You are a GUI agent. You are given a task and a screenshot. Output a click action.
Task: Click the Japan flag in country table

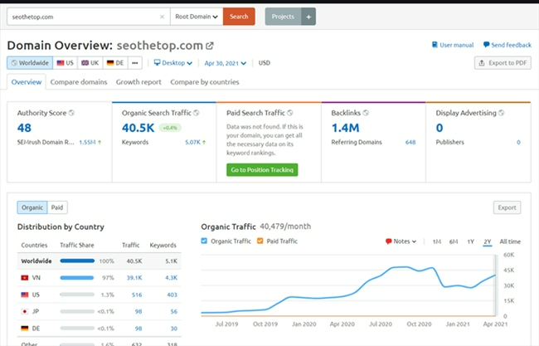coord(25,311)
